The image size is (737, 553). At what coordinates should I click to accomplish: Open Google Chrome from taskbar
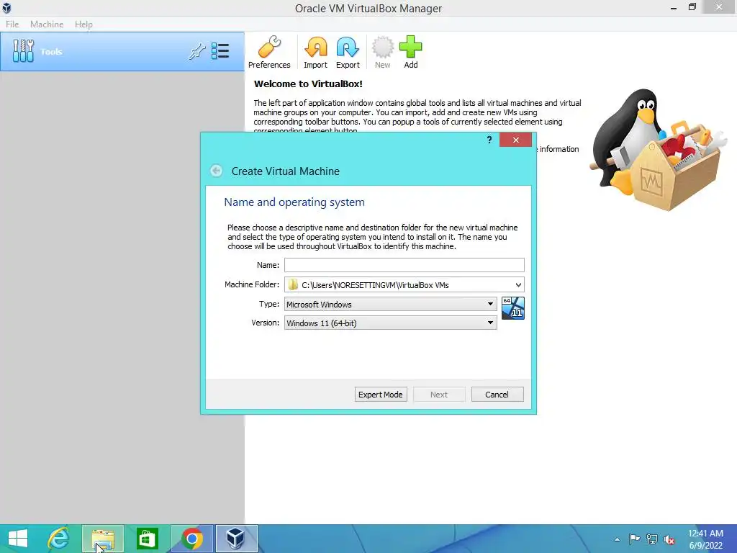pyautogui.click(x=191, y=539)
